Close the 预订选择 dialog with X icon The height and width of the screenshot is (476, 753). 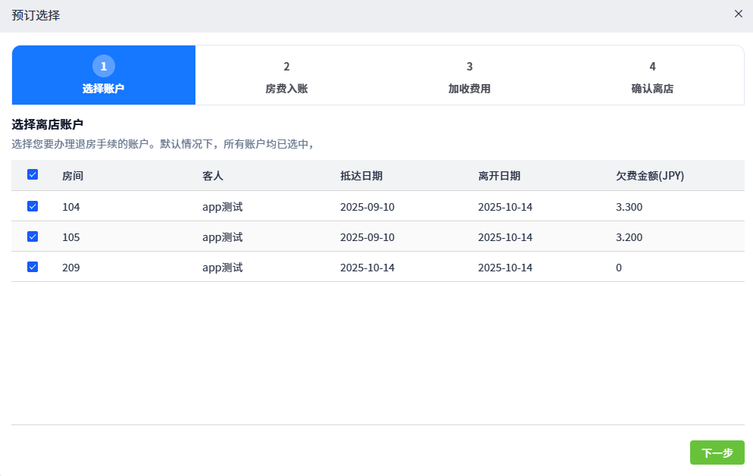click(738, 14)
